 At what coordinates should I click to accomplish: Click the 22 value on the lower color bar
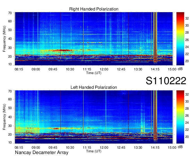point(187,130)
